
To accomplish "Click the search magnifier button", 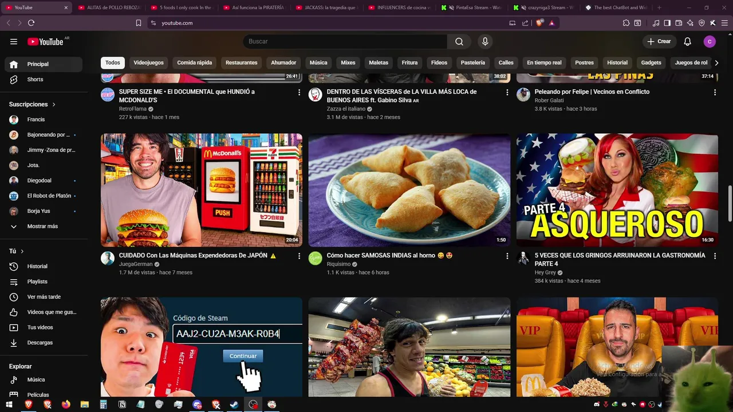I will (459, 41).
